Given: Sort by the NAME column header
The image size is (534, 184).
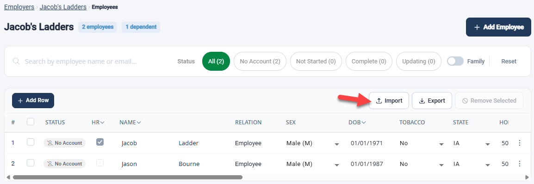Looking at the screenshot, I should pos(130,123).
